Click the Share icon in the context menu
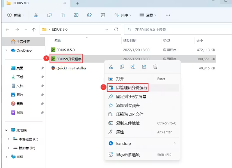Viewport: 232px width, 168px height. pos(144,67)
